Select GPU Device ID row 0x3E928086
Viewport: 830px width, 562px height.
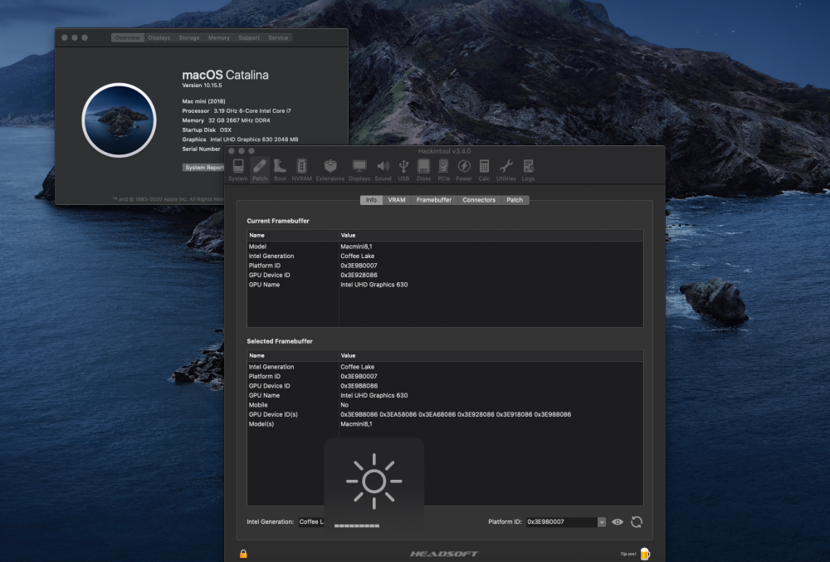pyautogui.click(x=445, y=275)
